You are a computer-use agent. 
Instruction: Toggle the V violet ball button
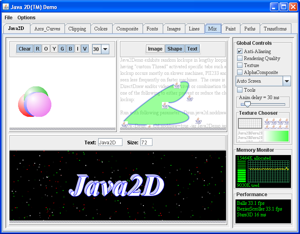(x=85, y=49)
